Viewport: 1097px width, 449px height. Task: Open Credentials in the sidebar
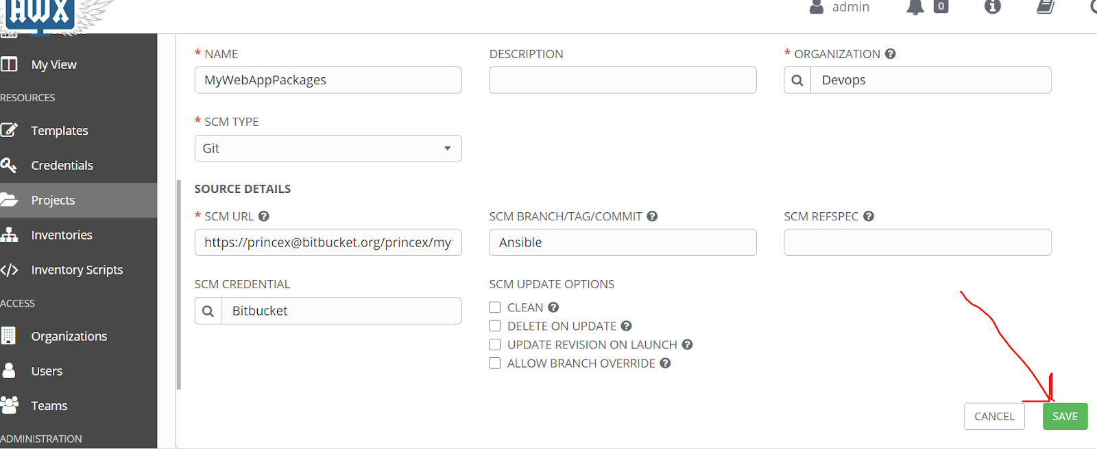point(62,166)
